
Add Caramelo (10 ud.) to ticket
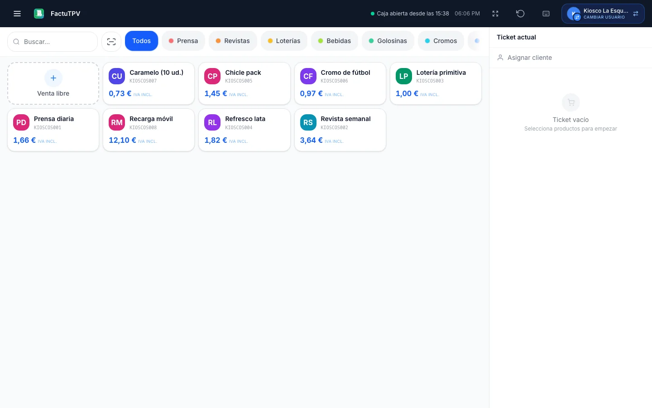pos(149,83)
